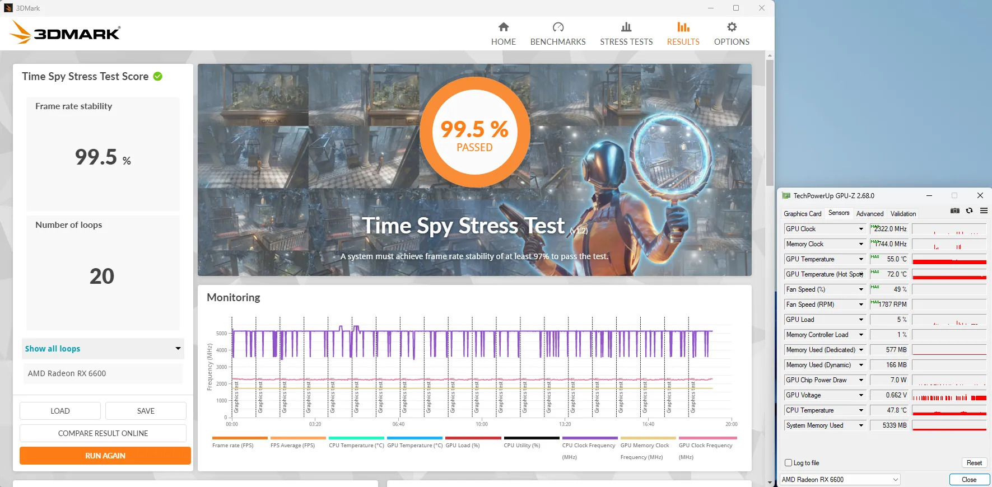Click the 577 MB dedicated memory value

888,350
